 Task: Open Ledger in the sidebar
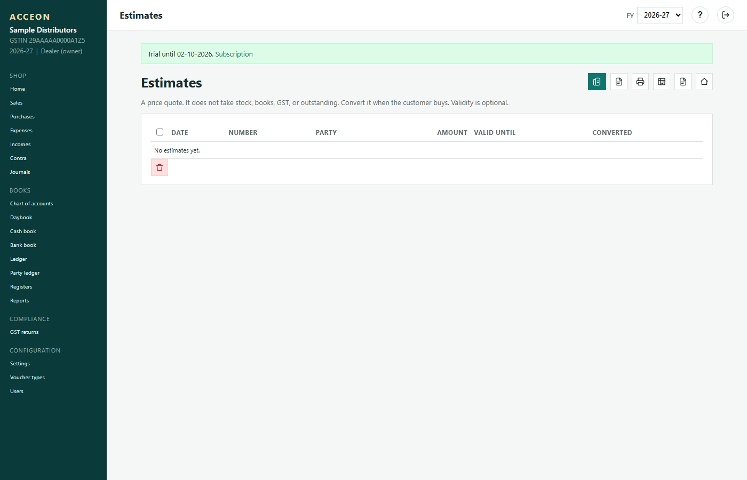pos(19,259)
